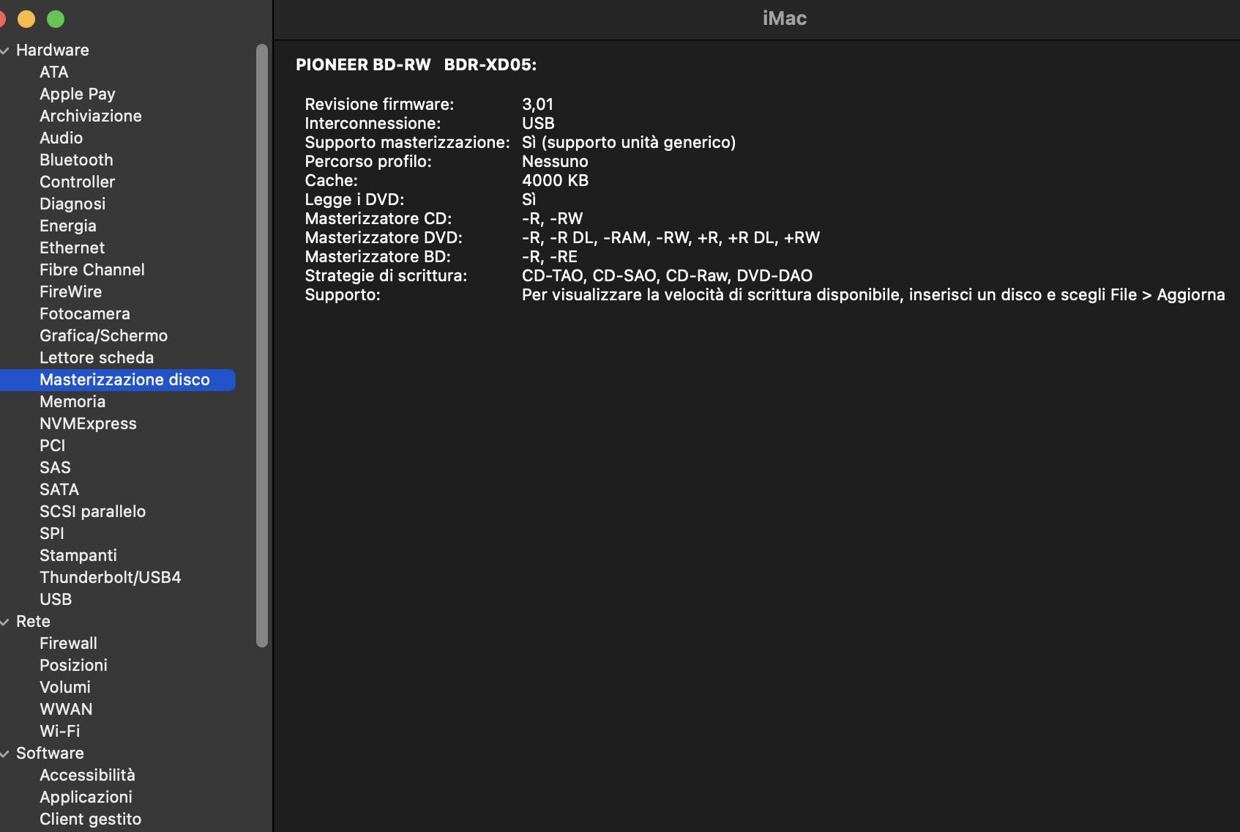Open Grafica/Schermo details

click(x=104, y=335)
